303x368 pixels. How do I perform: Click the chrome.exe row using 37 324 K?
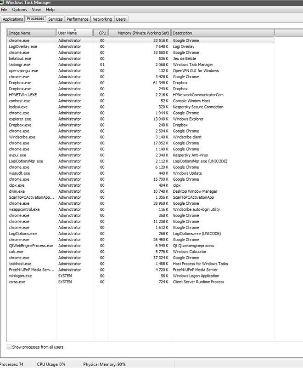tap(140, 258)
